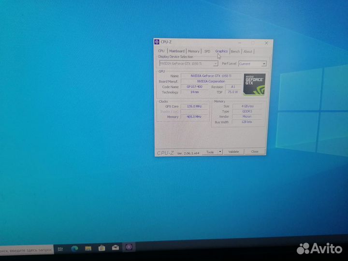Expand the Display Device Selection dropdown
This screenshot has width=348, height=261.
coord(215,63)
